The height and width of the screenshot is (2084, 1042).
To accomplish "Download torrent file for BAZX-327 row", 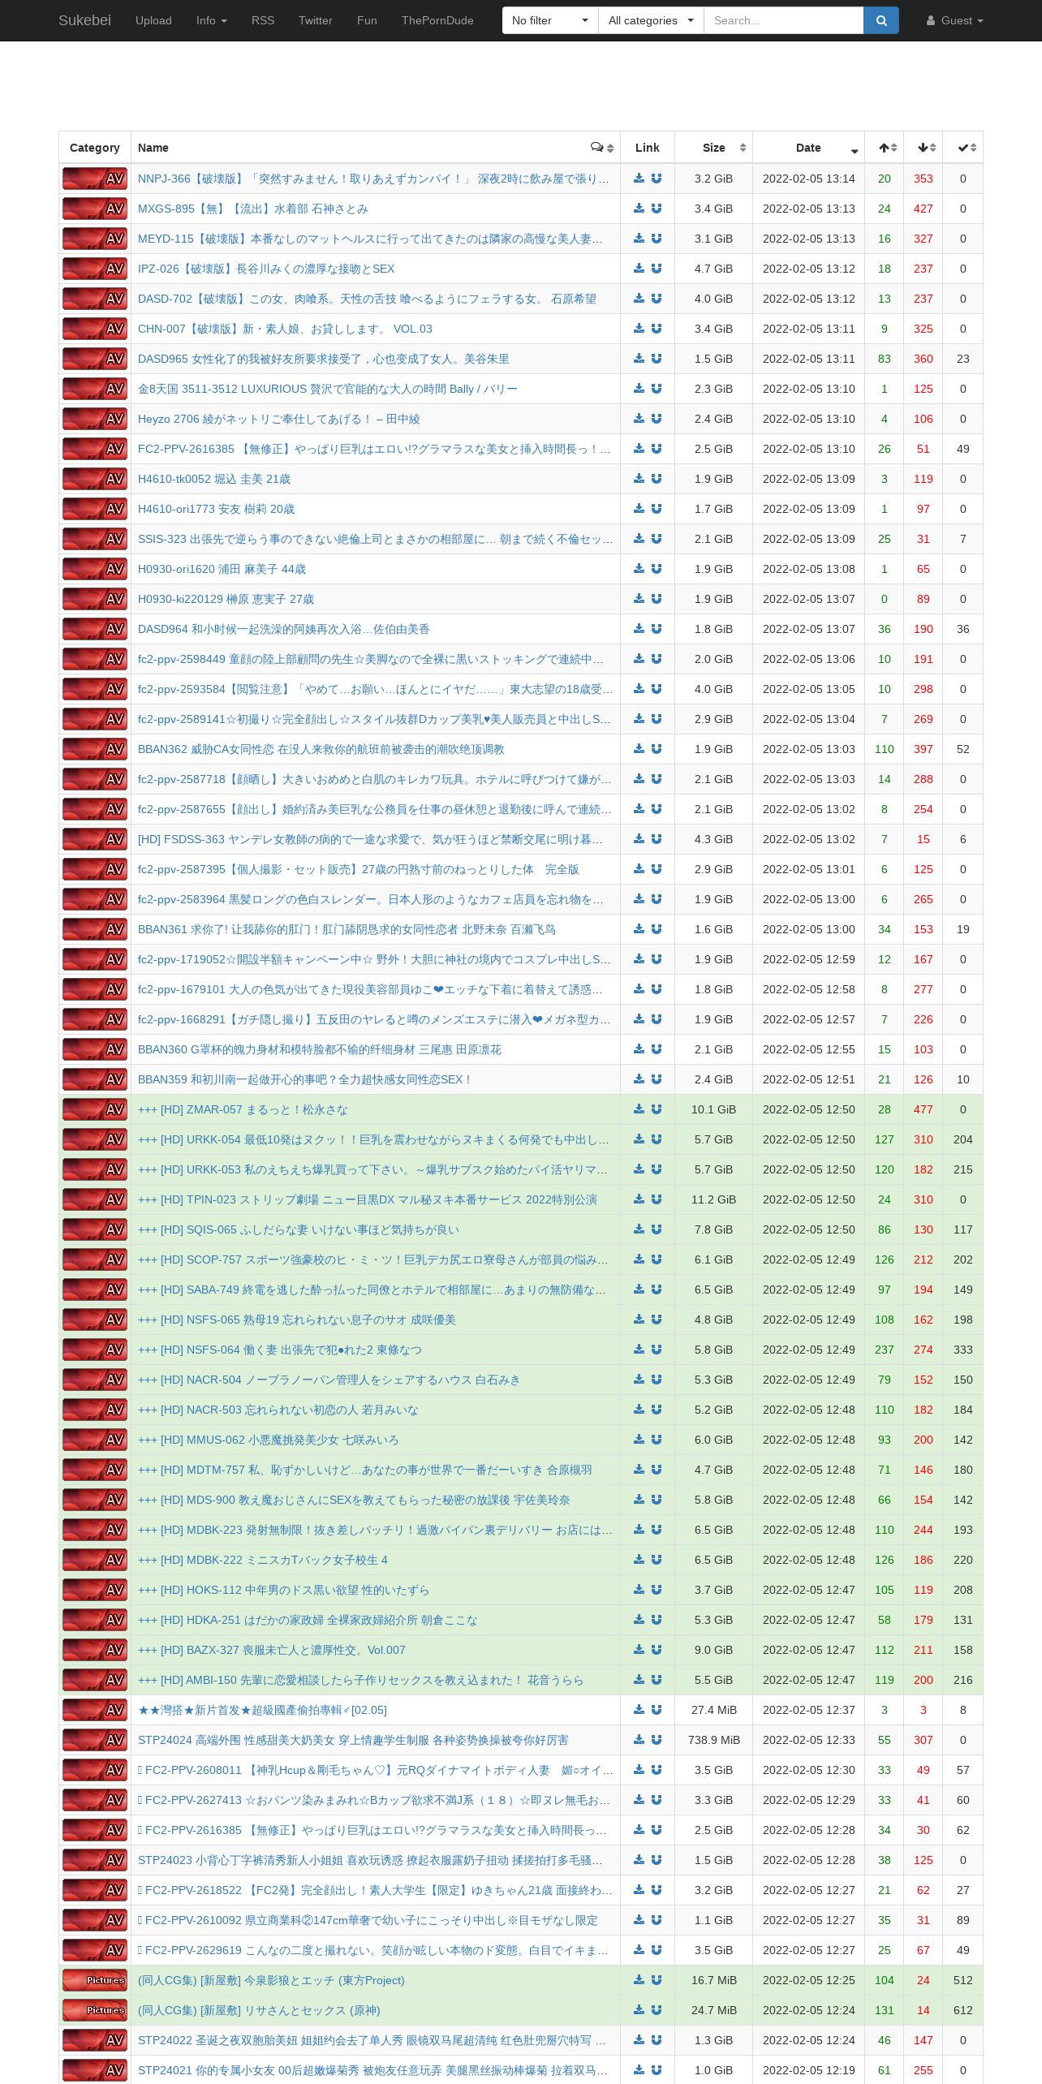I will pyautogui.click(x=639, y=1650).
